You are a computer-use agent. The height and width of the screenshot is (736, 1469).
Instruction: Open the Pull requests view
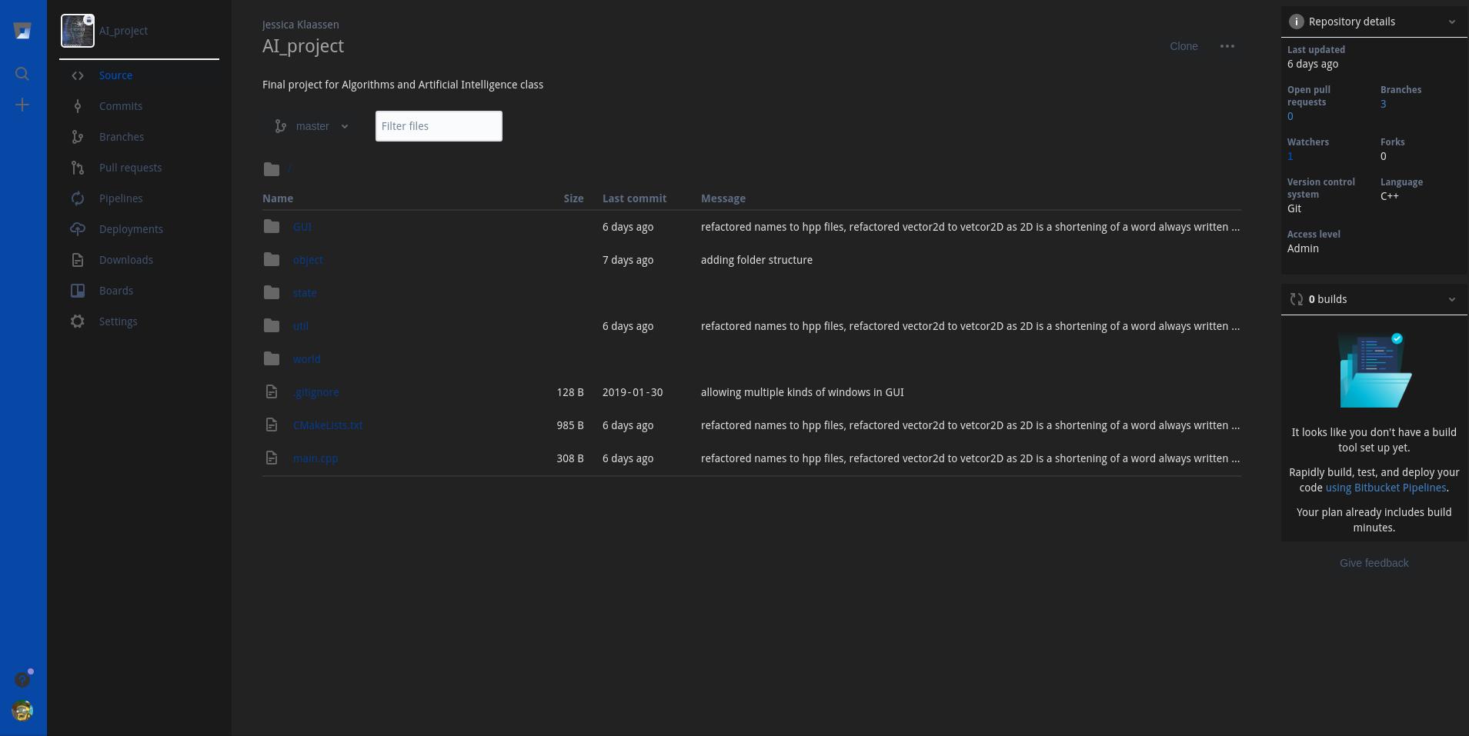[130, 167]
